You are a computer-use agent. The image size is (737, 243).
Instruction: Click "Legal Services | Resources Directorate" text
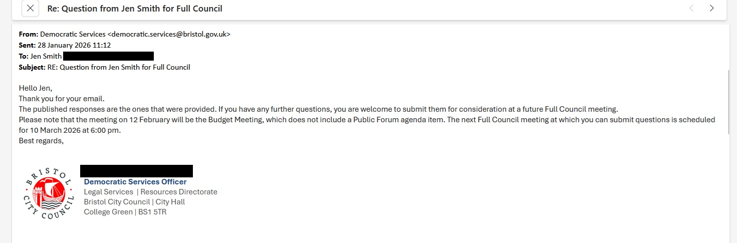pyautogui.click(x=150, y=192)
